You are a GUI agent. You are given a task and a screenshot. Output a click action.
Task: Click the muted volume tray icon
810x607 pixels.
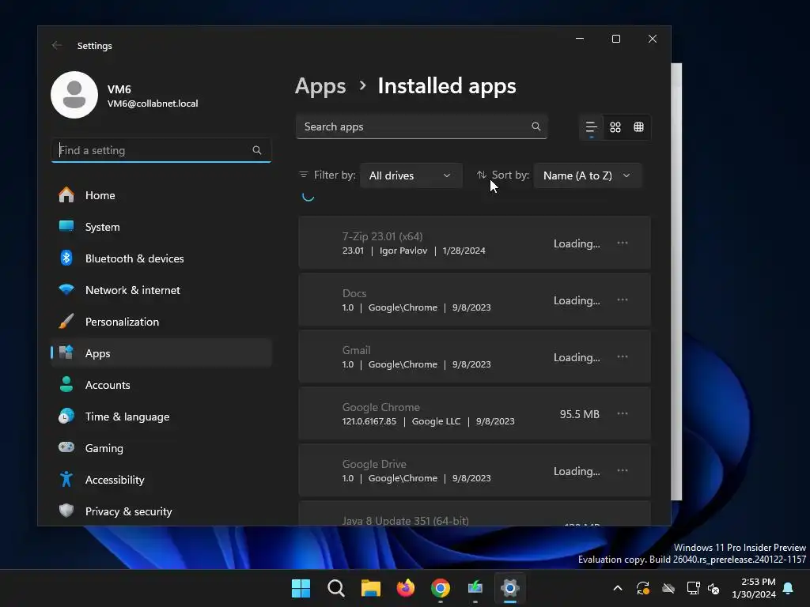point(713,588)
